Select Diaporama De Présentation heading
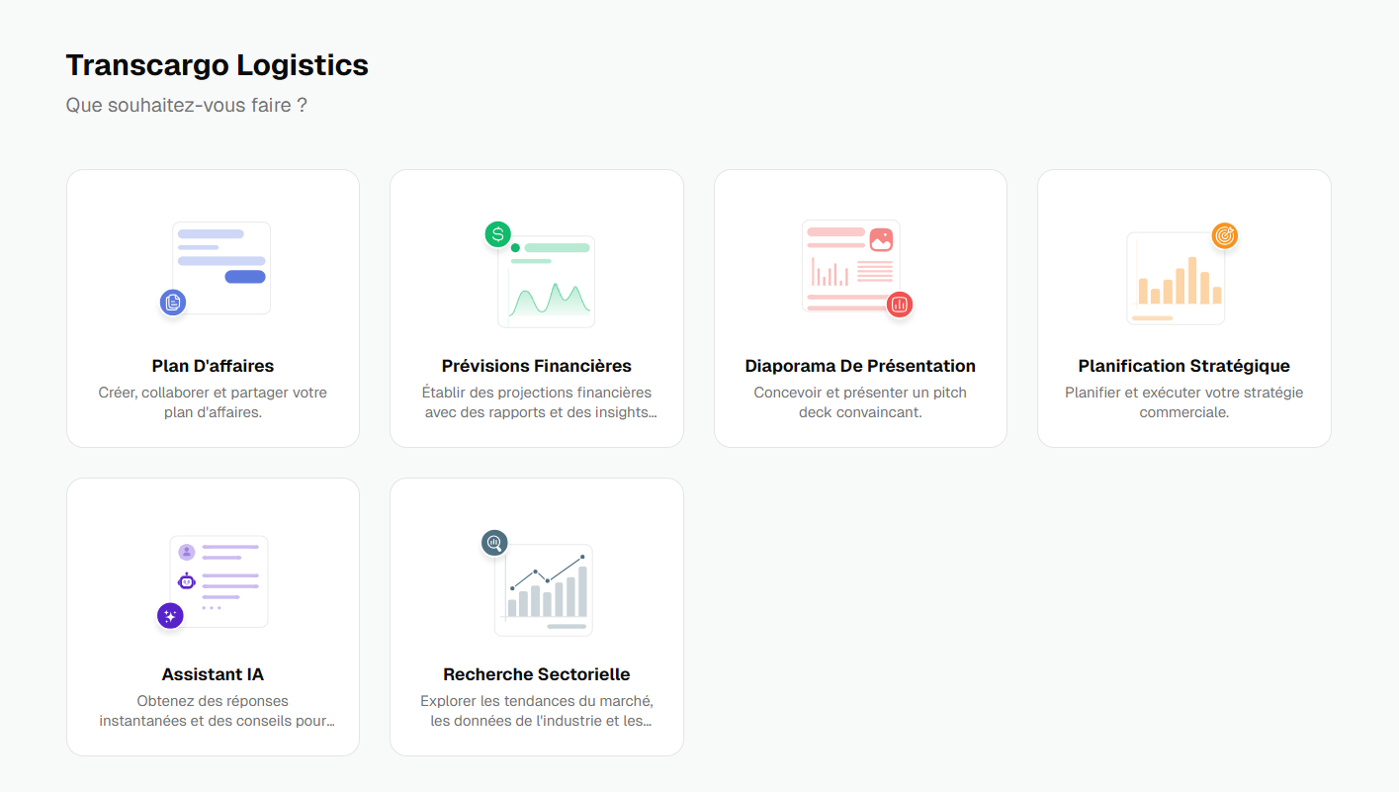 pyautogui.click(x=860, y=366)
